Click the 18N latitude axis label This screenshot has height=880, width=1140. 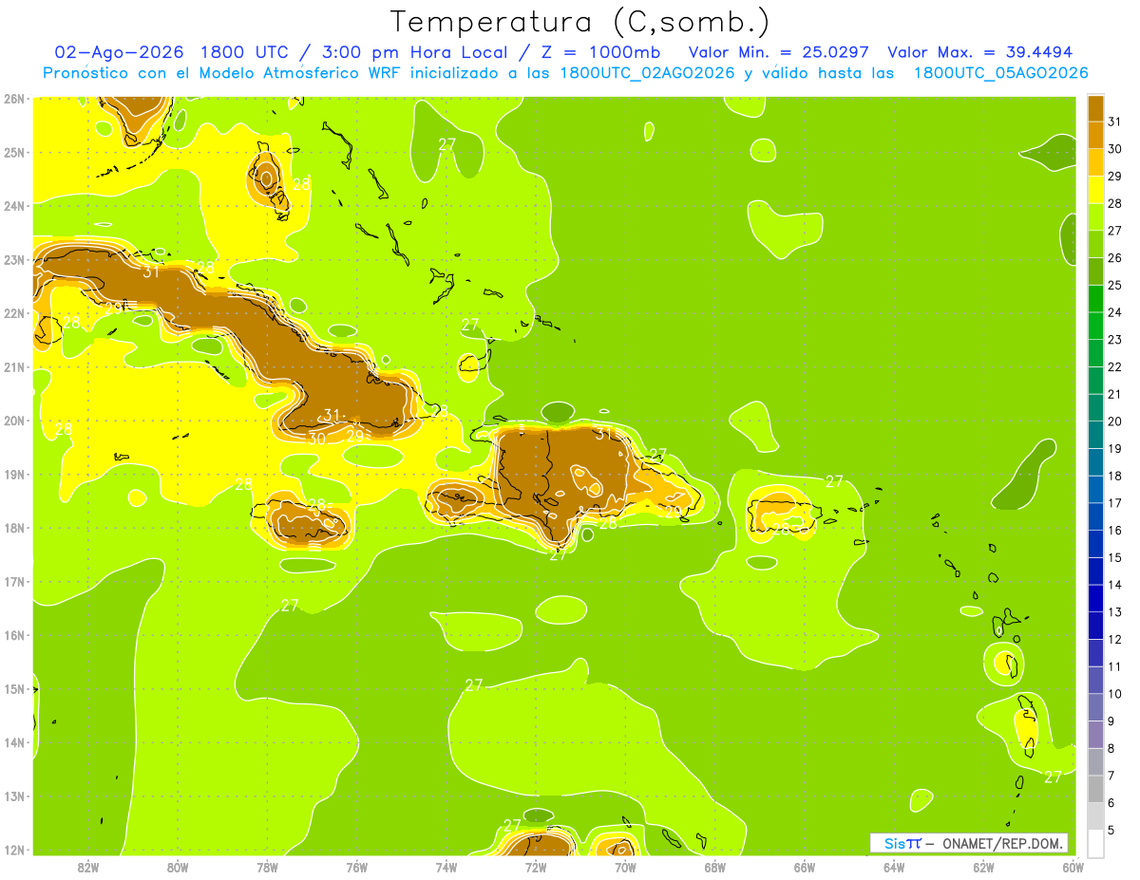[13, 528]
